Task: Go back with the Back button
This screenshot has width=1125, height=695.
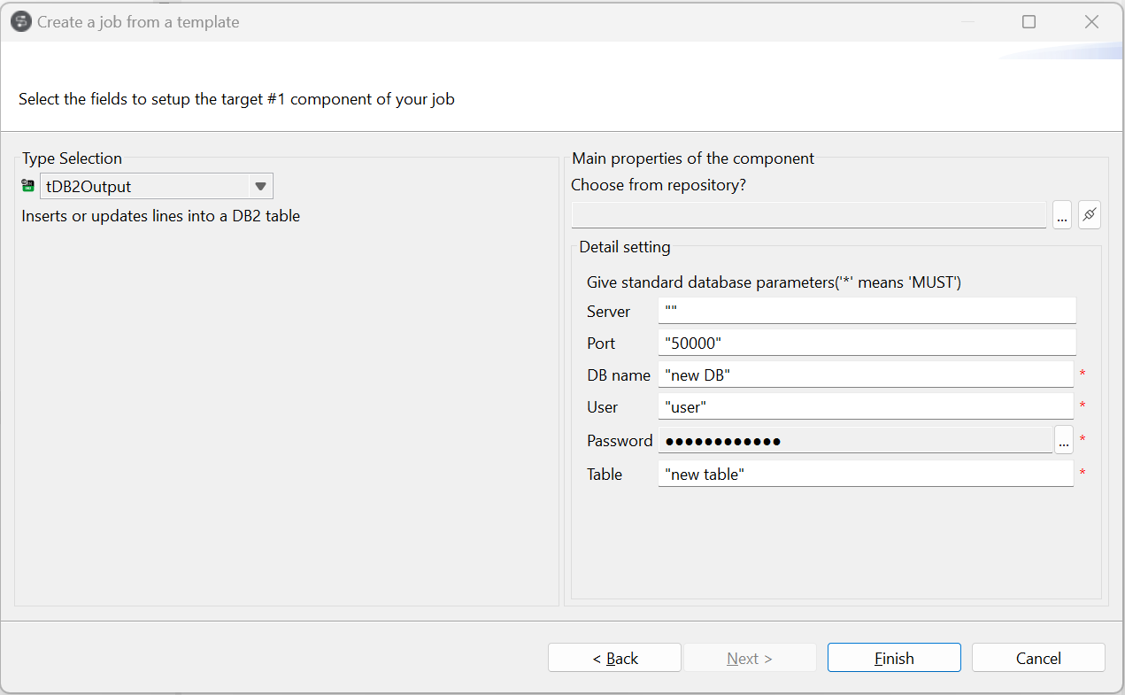Action: tap(614, 658)
